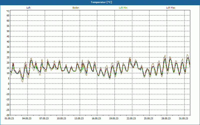This screenshot has width=200, height=125.
Task: Click the 04.05.23 date axis label
Action: 27,118
